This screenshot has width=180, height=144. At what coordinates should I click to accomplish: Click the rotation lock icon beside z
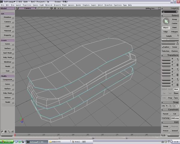(x=177, y=75)
